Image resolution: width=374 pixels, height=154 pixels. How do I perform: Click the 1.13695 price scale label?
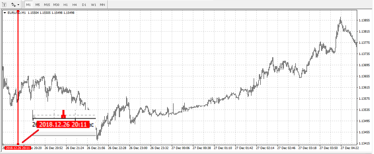coord(364,65)
